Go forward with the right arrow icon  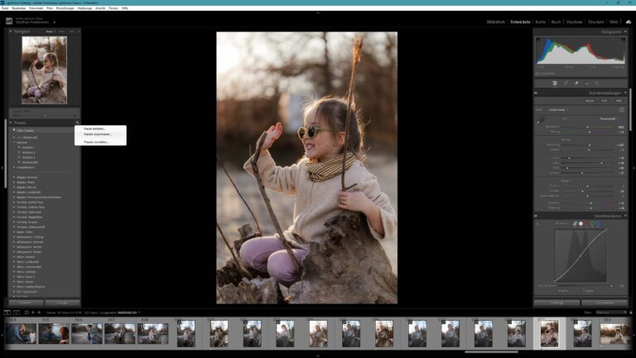tap(39, 312)
